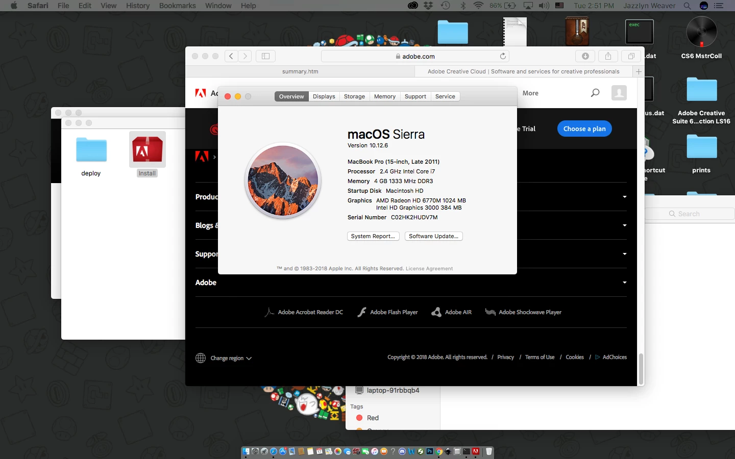Open Creative Cloud menu bar icon
The width and height of the screenshot is (735, 459).
tap(413, 6)
